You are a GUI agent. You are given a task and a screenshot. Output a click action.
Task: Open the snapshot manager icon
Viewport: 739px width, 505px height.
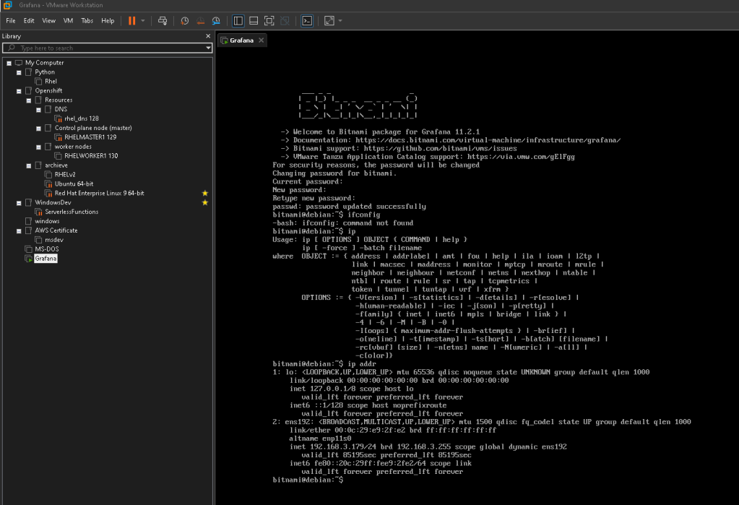coord(216,21)
